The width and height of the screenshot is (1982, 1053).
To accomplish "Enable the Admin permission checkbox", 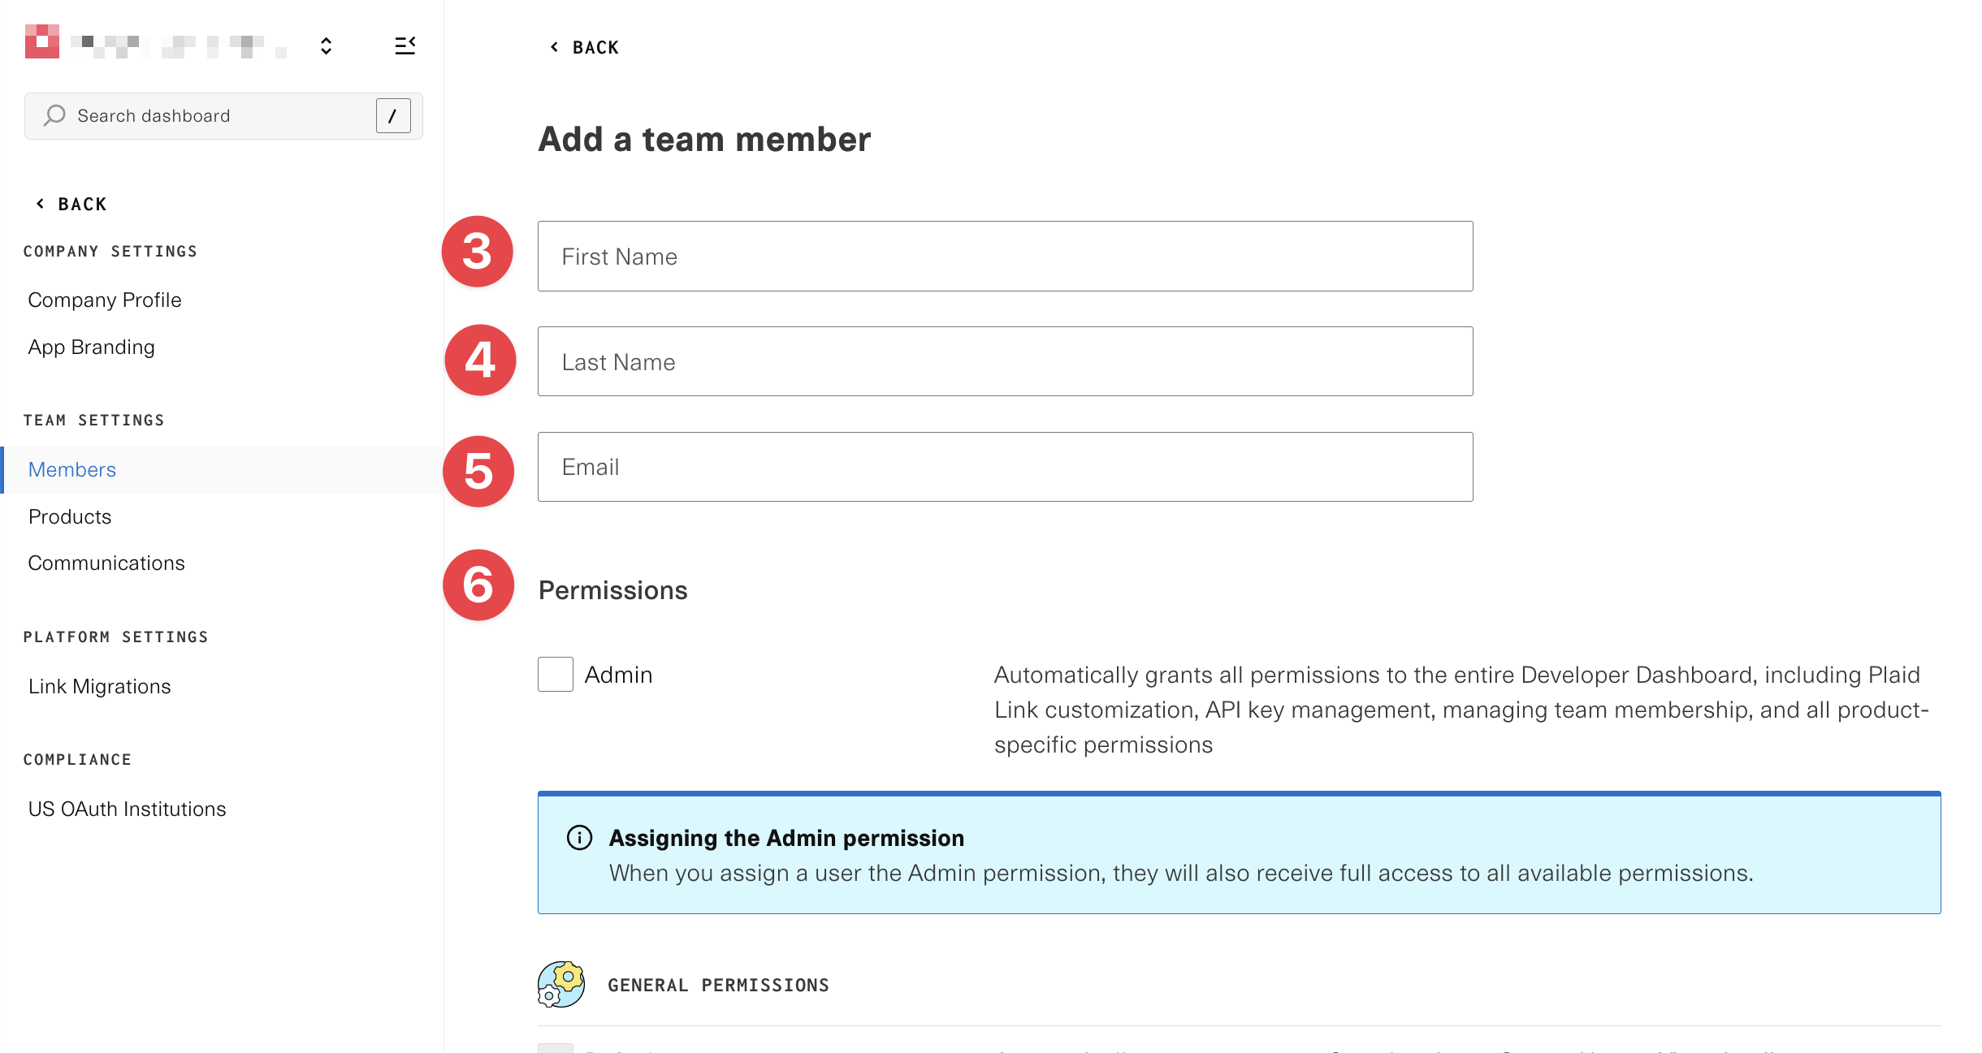I will [556, 675].
